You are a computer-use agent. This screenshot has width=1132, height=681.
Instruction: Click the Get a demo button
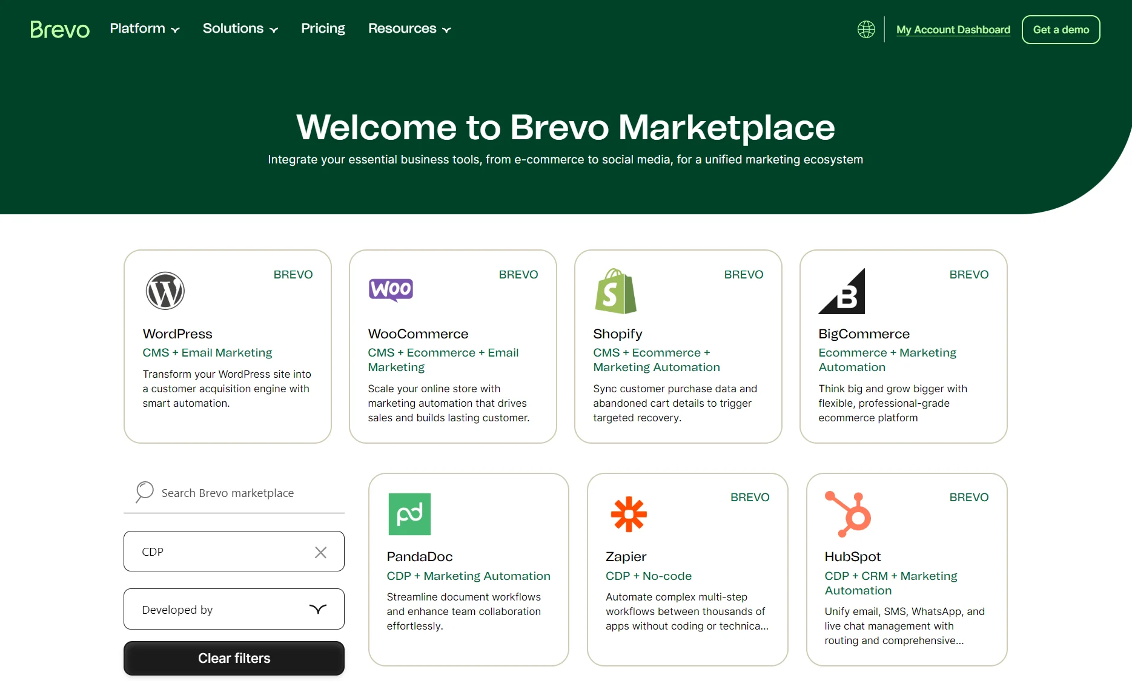click(x=1061, y=30)
